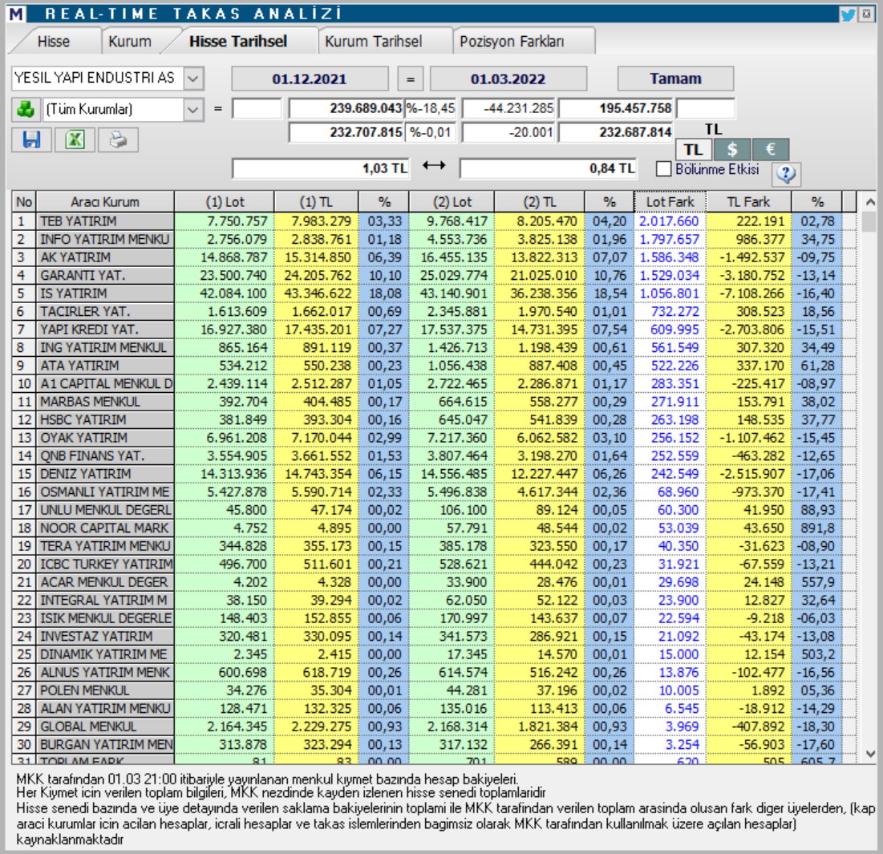The image size is (883, 854).
Task: Open the Kurum tab
Action: coord(130,42)
